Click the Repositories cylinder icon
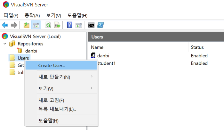Viewport: 224px width, 130px height. tap(12, 44)
